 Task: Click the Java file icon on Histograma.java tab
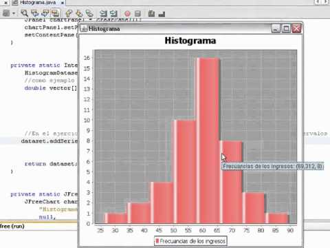[15, 3]
